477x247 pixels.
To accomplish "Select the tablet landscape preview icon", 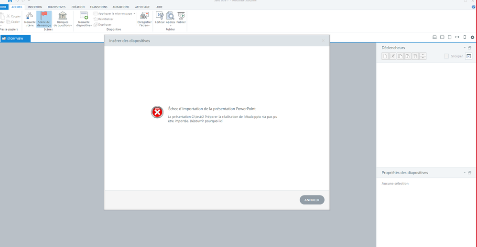I will pyautogui.click(x=442, y=37).
